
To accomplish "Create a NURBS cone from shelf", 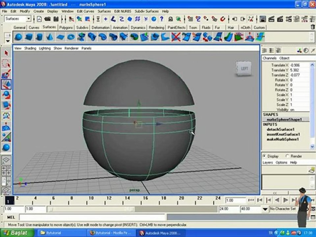I will pos(50,37).
